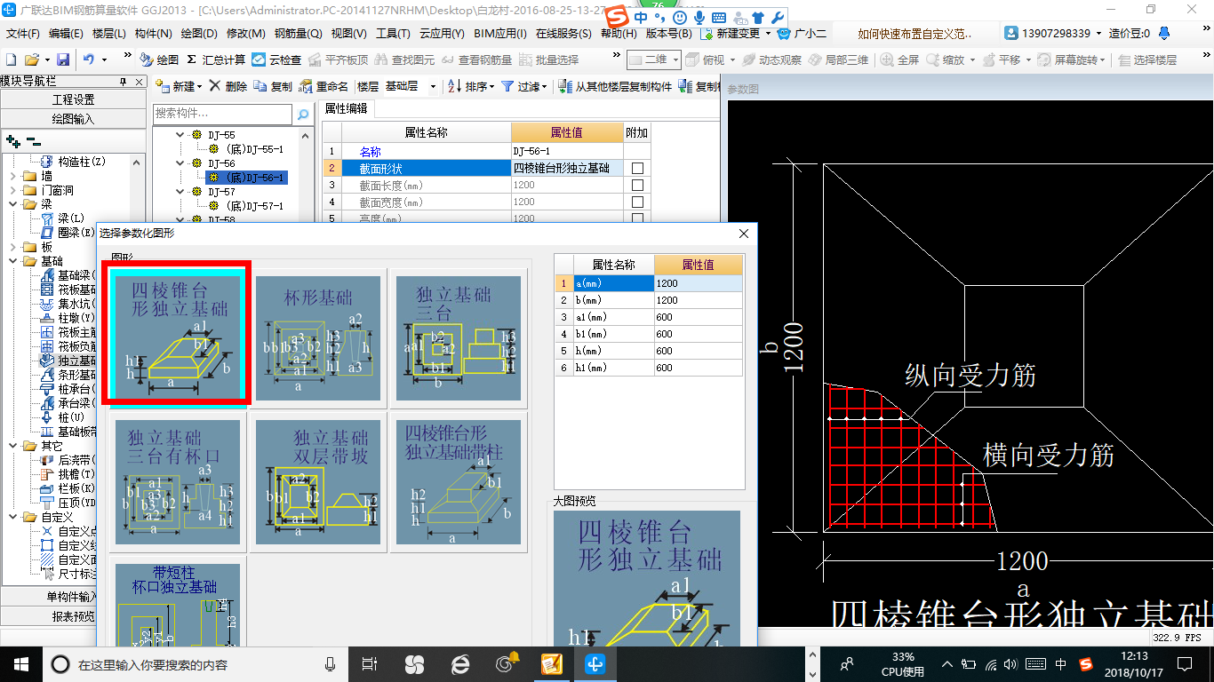This screenshot has height=682, width=1214.
Task: Toggle 附加 checkbox for 截面长度 row
Action: click(637, 185)
